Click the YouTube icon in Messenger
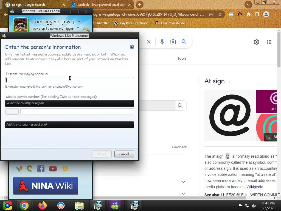This screenshot has height=211, width=281. pos(53,169)
